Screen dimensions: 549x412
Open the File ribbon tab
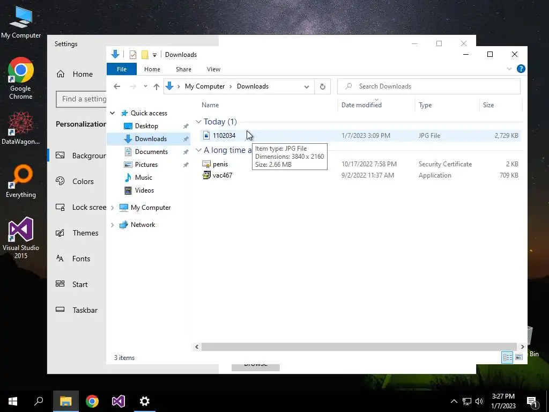point(122,69)
